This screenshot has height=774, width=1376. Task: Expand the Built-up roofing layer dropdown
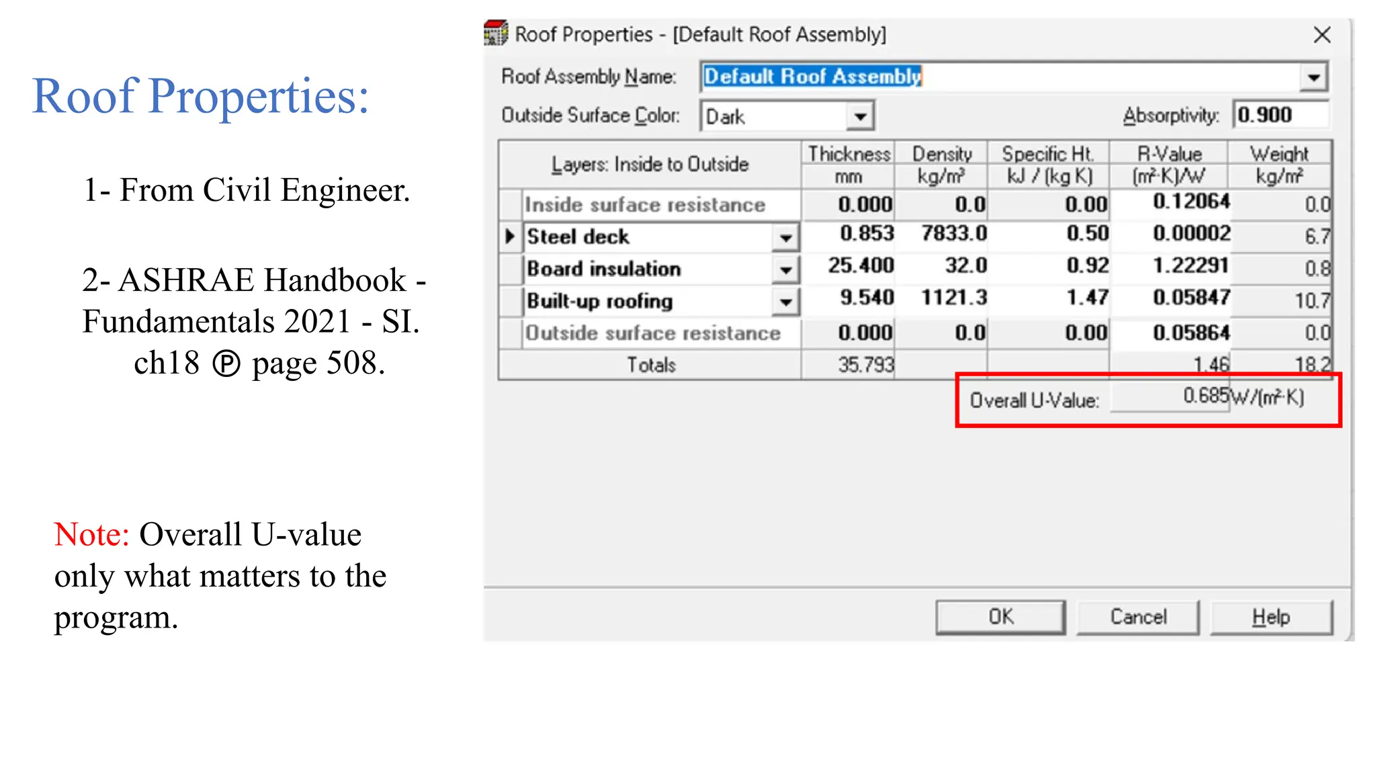(x=785, y=302)
